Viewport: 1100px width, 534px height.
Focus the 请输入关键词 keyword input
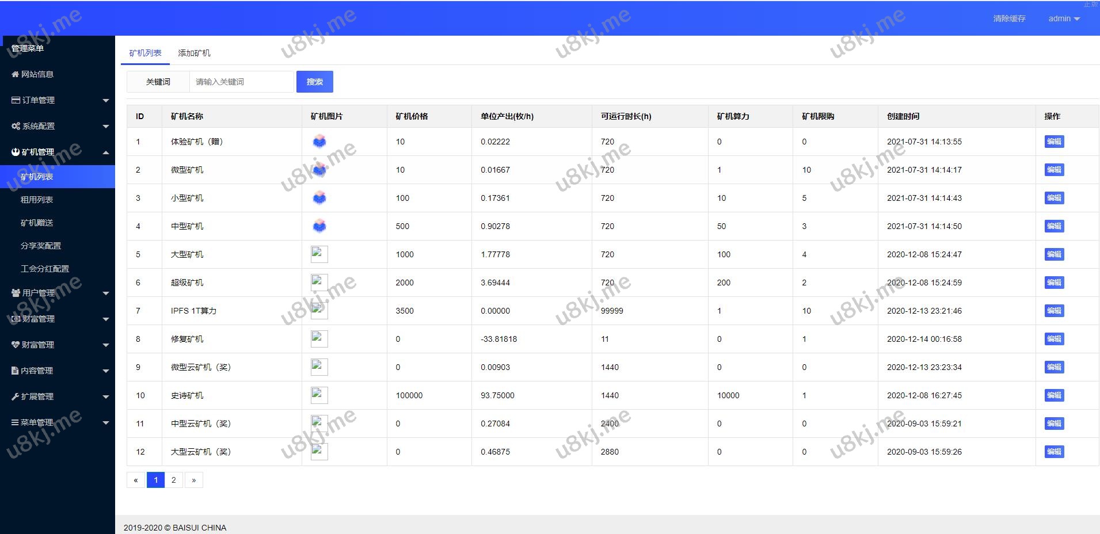click(242, 82)
